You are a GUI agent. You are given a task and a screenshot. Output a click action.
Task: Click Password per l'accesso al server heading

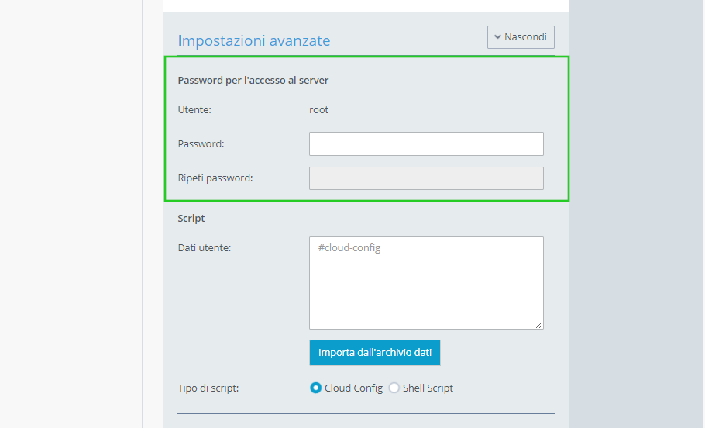tap(253, 80)
